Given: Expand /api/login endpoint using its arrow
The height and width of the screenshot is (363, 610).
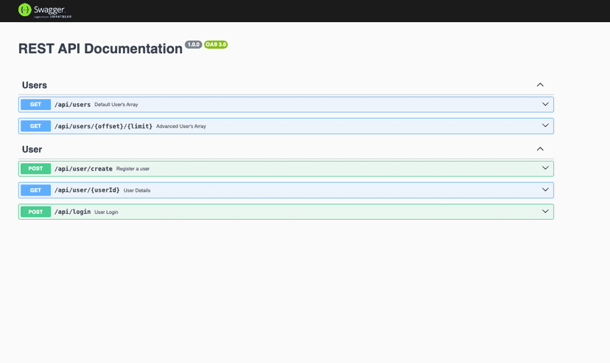Looking at the screenshot, I should (x=545, y=212).
